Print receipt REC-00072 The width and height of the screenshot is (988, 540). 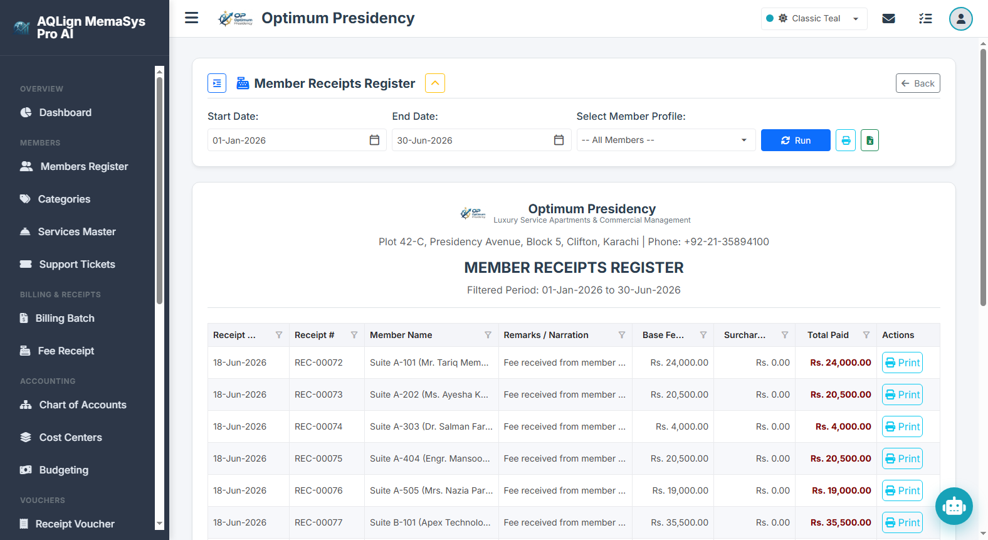pyautogui.click(x=902, y=363)
